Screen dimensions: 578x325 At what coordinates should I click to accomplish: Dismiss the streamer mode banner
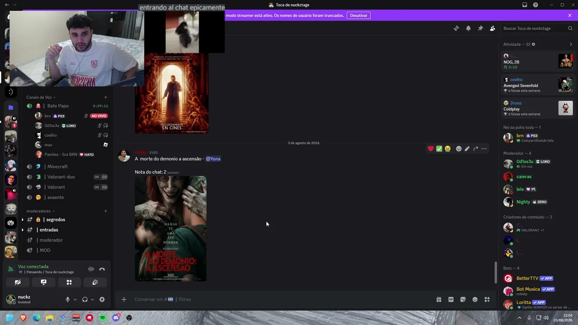[570, 15]
